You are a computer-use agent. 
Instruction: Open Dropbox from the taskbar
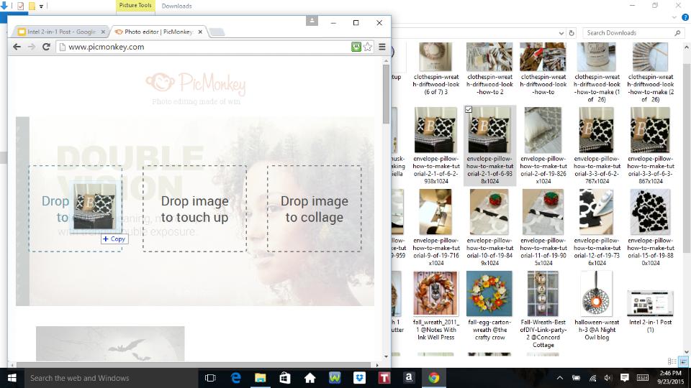coord(360,378)
